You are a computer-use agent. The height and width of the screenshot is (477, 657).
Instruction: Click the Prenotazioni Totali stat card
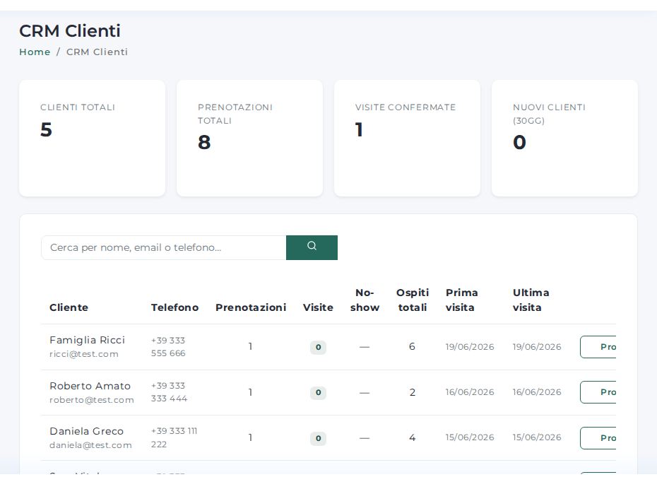click(x=249, y=139)
